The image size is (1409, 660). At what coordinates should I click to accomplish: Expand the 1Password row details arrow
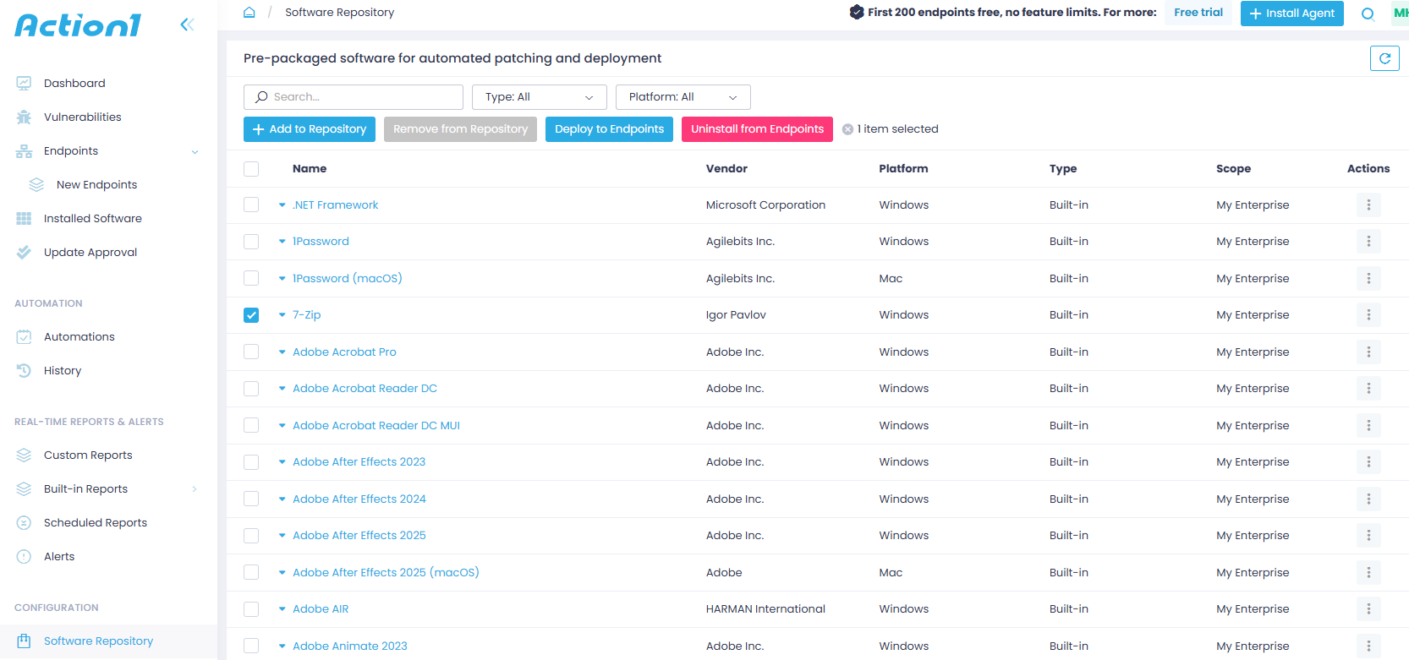282,242
